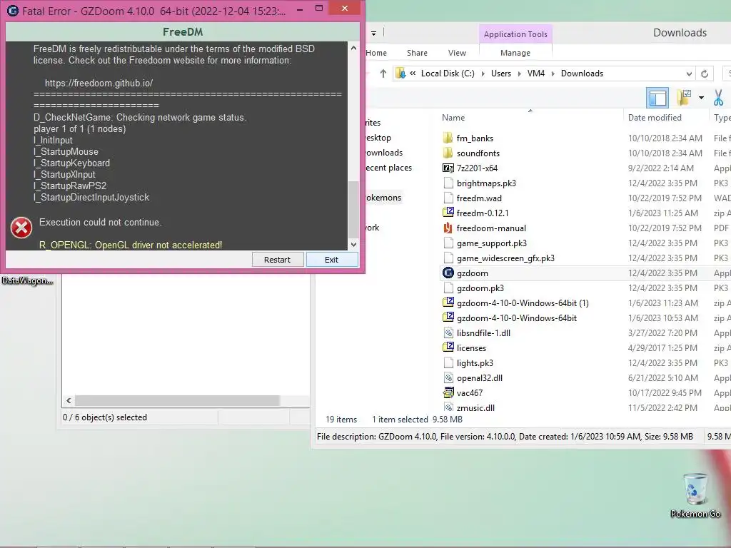This screenshot has width=731, height=548.
Task: Click the Refresh button in the address bar
Action: [705, 73]
